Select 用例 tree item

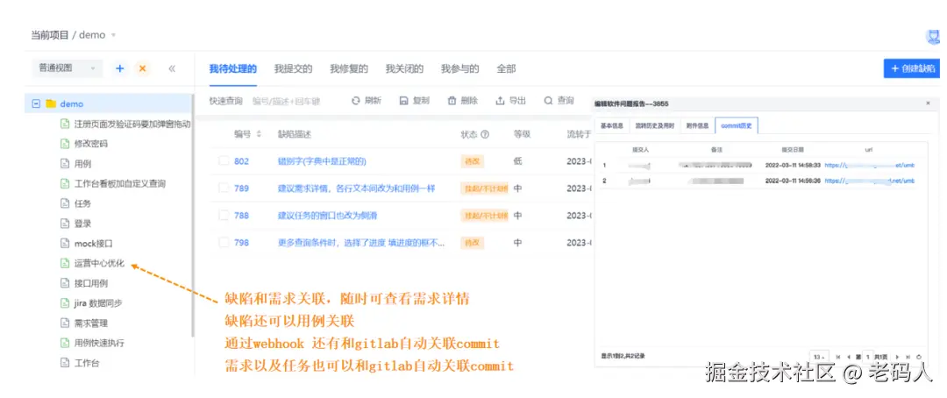tap(82, 164)
